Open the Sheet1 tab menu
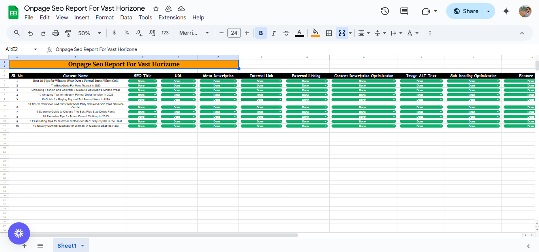This screenshot has height=252, width=539. (82, 245)
